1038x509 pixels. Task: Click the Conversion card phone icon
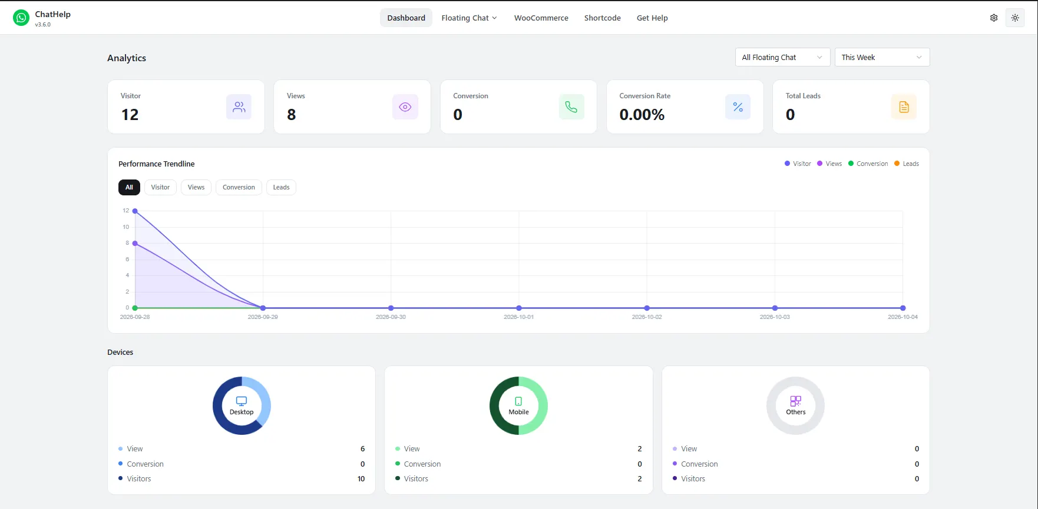tap(571, 107)
